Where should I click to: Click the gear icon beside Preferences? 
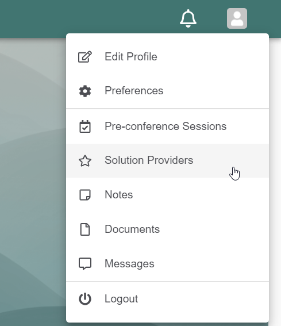(85, 91)
